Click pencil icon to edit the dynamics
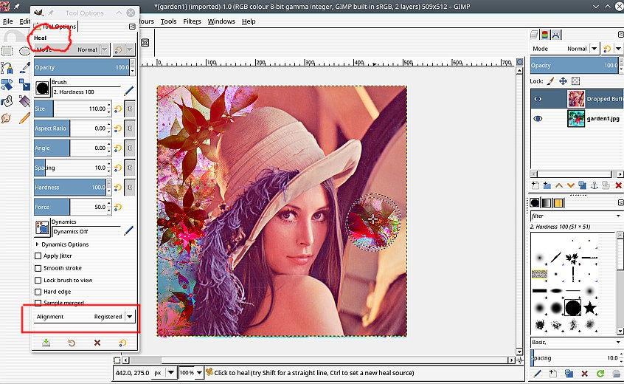The image size is (624, 384). point(128,230)
